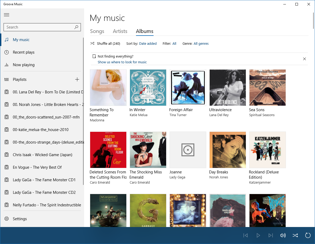The width and height of the screenshot is (315, 244).
Task: Click Shuffle all (240)
Action: pos(105,44)
